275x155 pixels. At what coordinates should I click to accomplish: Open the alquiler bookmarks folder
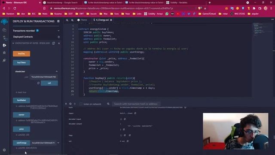point(253,14)
